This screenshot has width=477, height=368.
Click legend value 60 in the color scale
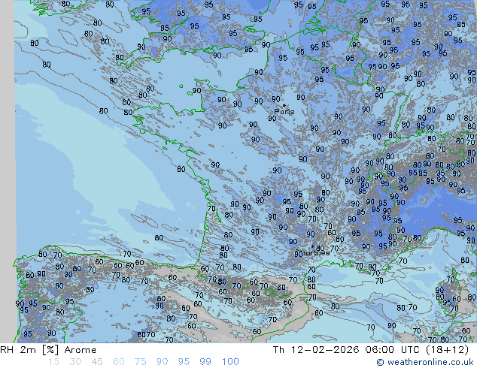tap(119, 362)
